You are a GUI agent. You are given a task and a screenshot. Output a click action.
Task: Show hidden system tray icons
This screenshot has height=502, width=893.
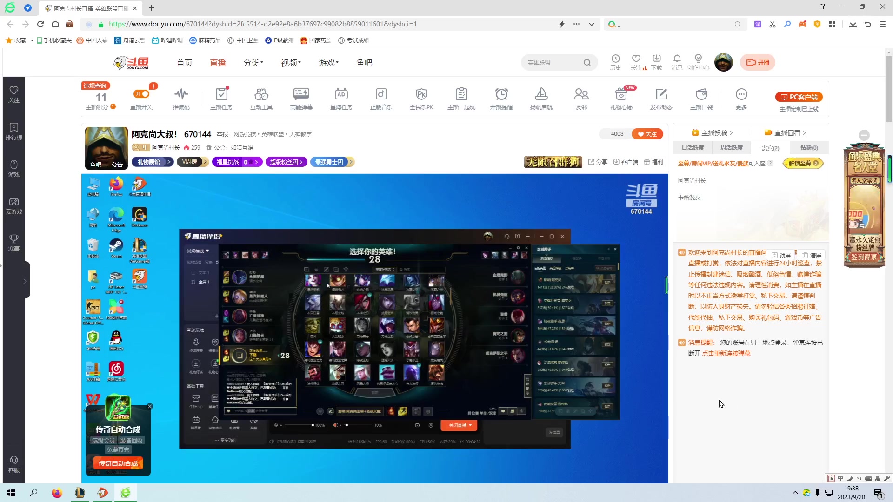(795, 493)
